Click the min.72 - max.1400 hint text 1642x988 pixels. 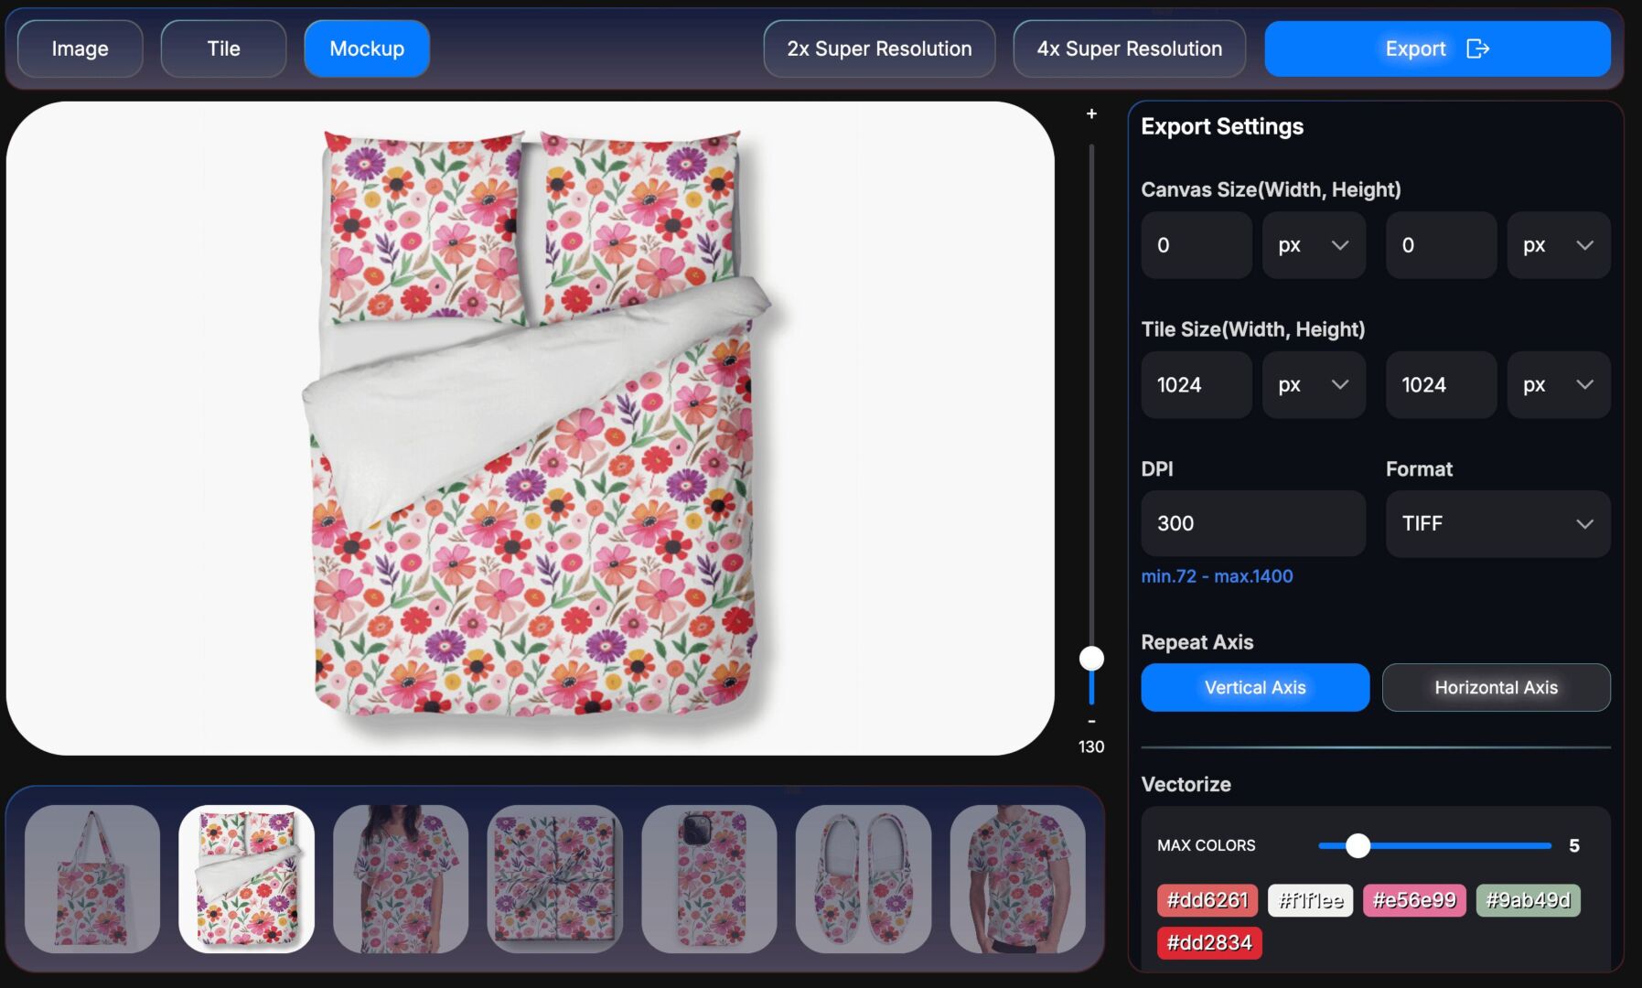point(1217,576)
